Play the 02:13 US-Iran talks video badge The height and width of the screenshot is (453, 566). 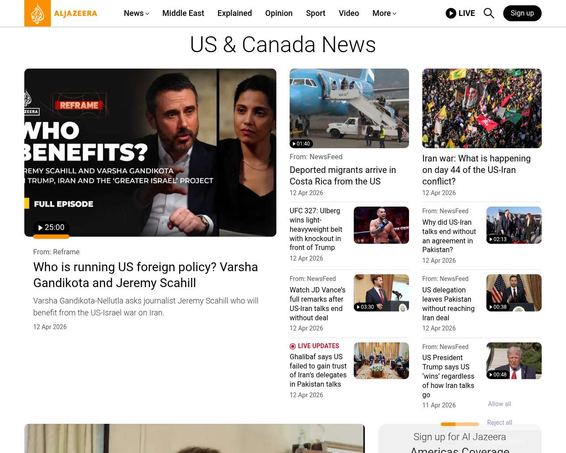[498, 239]
